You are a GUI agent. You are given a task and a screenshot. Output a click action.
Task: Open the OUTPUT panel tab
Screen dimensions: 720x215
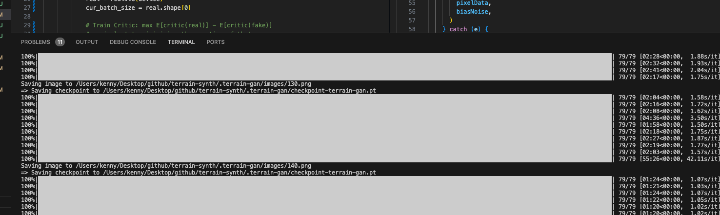87,42
